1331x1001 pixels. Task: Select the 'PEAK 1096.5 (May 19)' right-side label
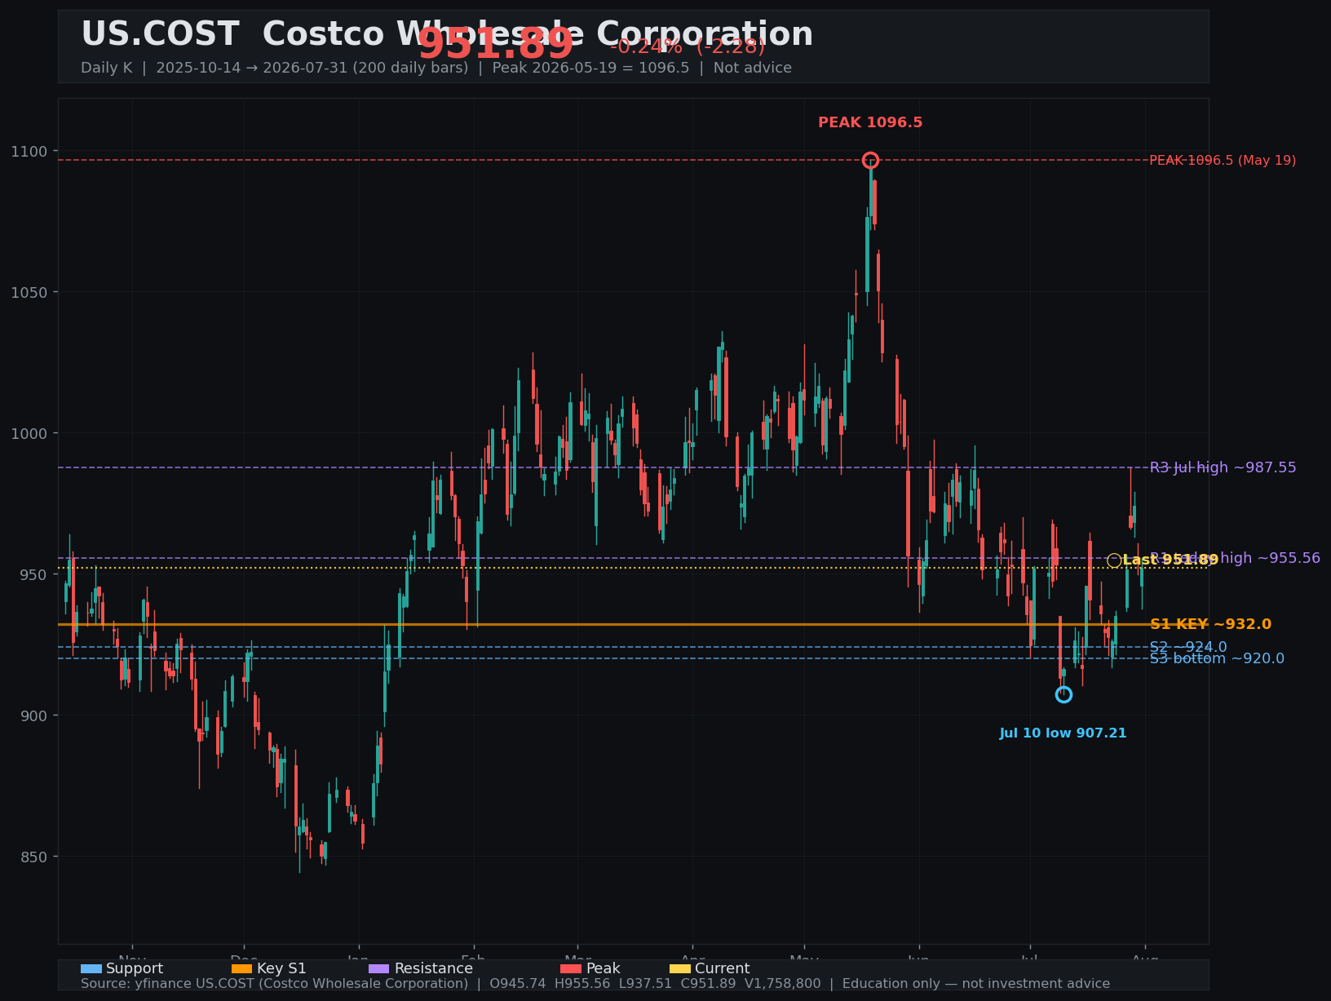[1223, 160]
